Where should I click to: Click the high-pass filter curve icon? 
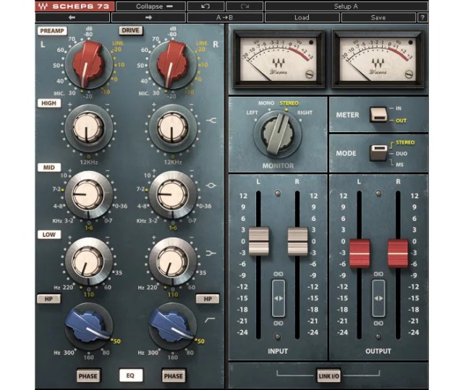[210, 320]
